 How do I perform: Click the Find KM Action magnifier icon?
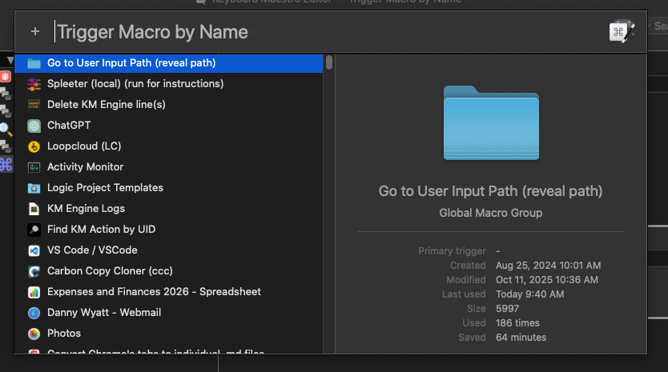(34, 230)
